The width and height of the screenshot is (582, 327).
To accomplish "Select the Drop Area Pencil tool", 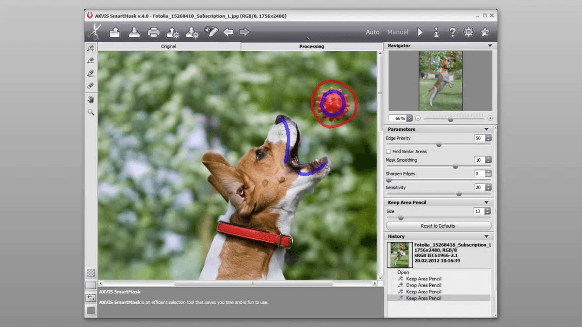I will coord(91,61).
